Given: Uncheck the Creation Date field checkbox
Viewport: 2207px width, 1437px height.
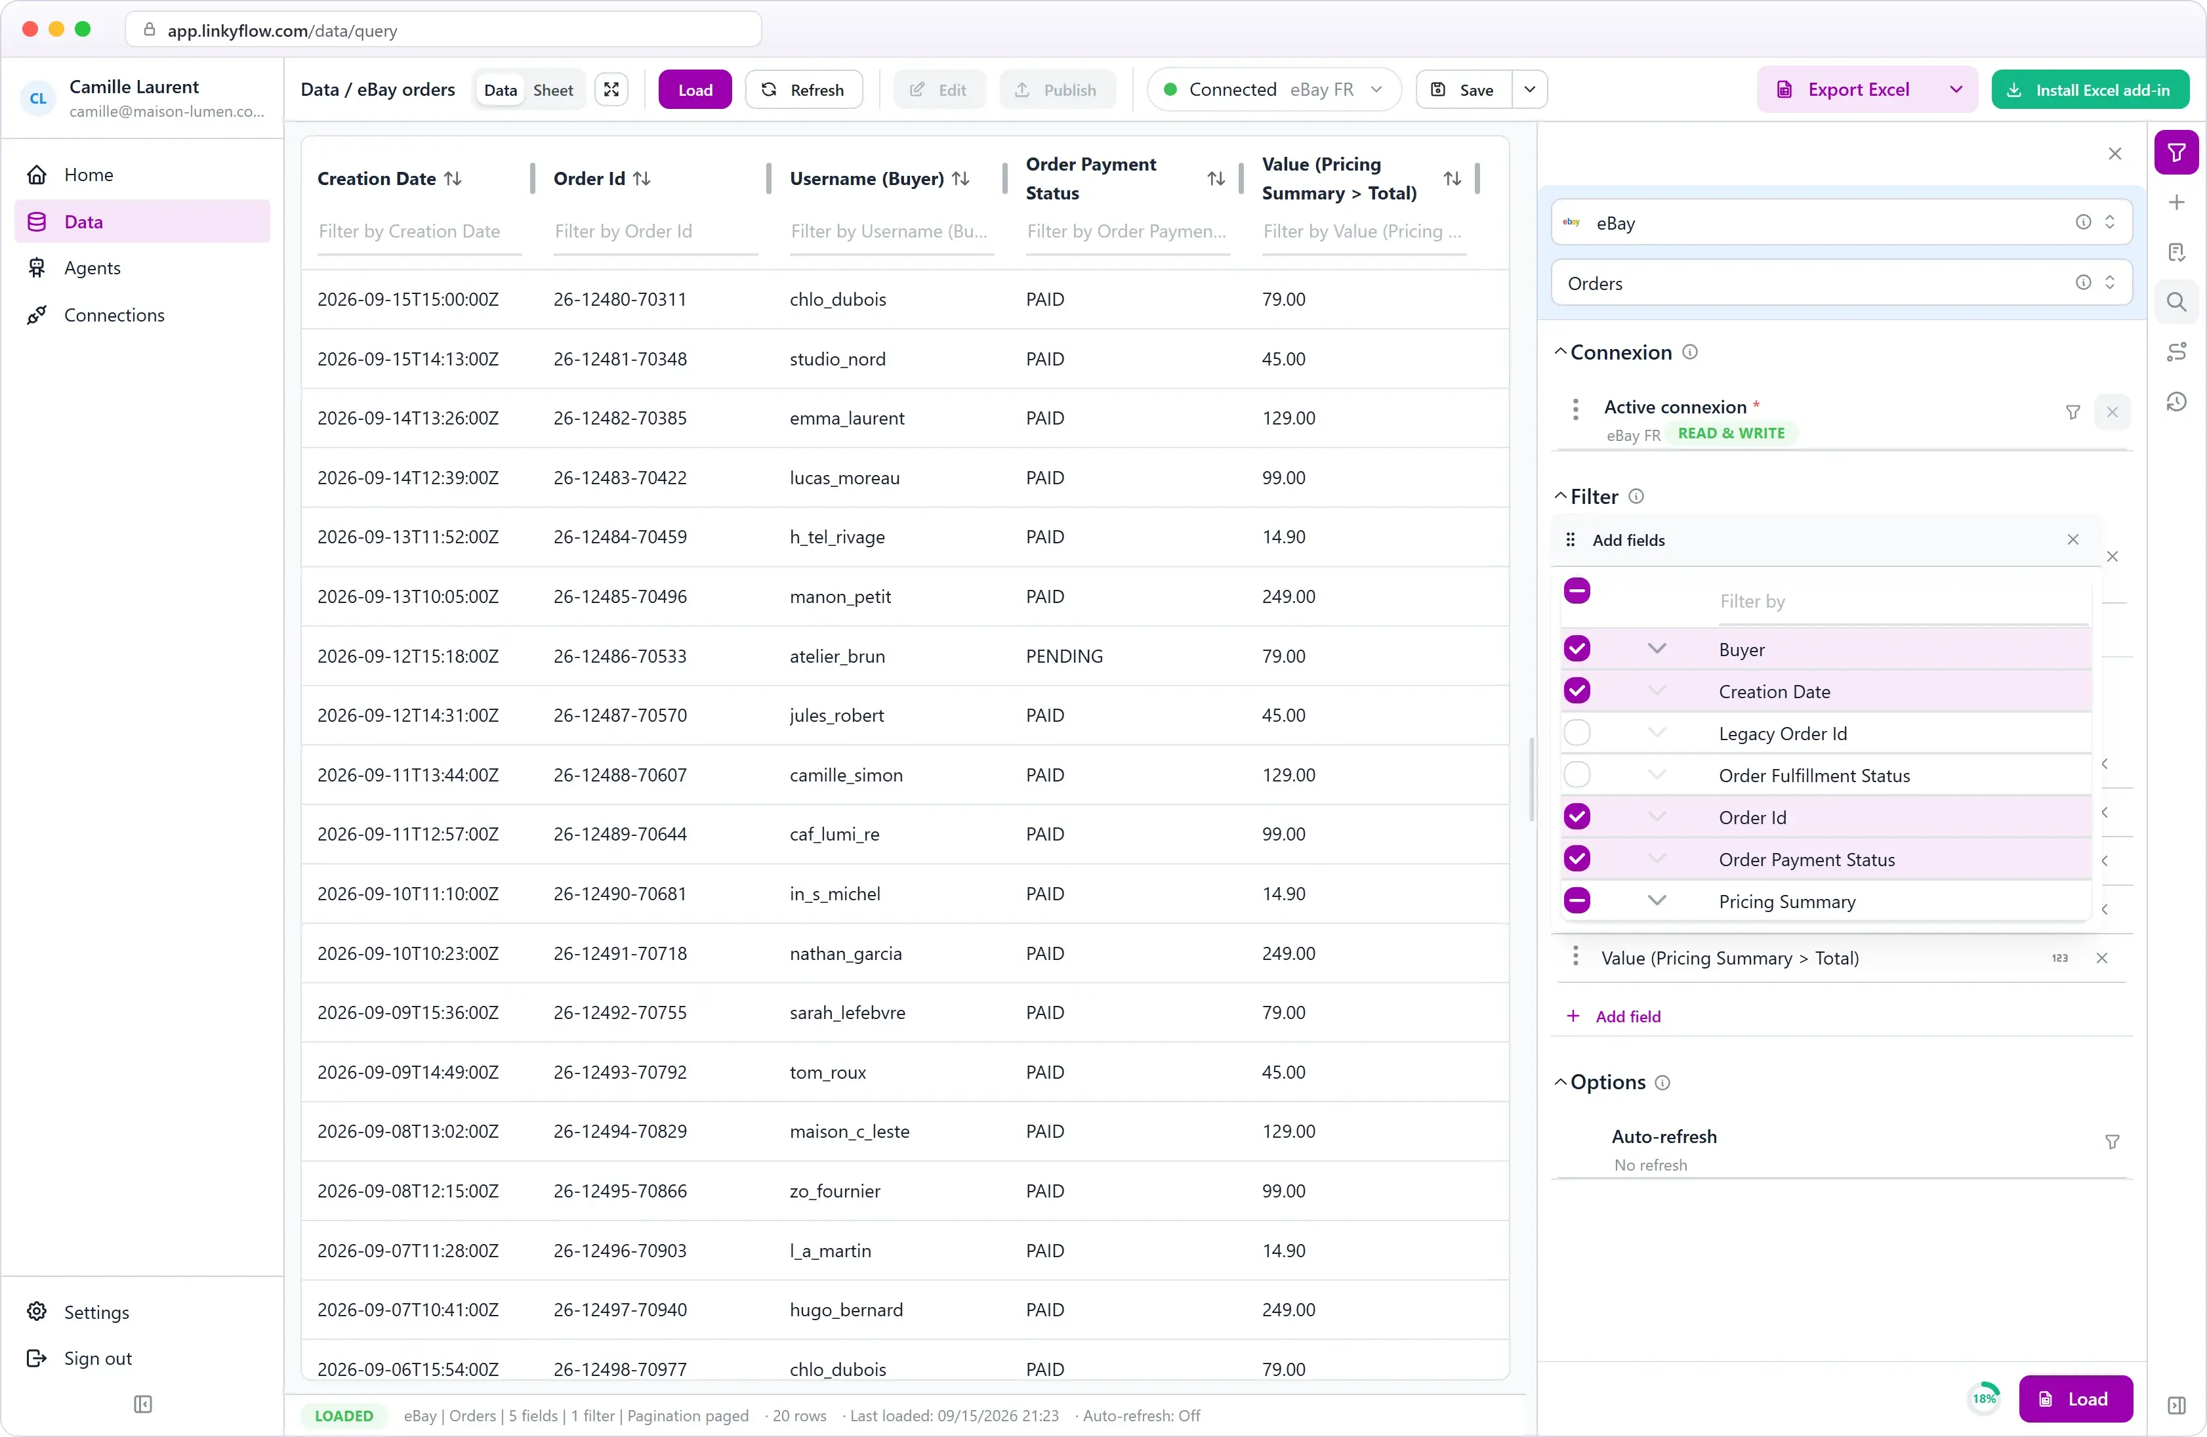Looking at the screenshot, I should [x=1577, y=690].
